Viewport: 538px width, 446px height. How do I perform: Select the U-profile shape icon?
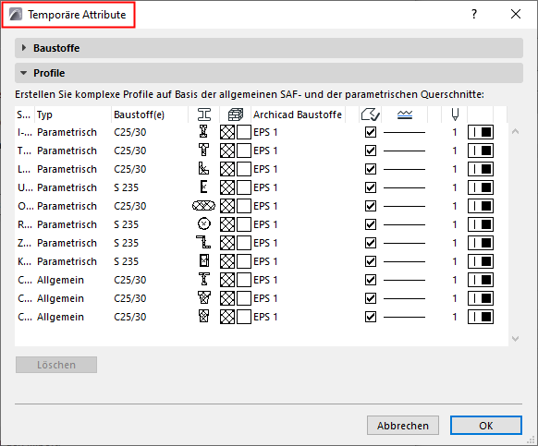[x=203, y=187]
